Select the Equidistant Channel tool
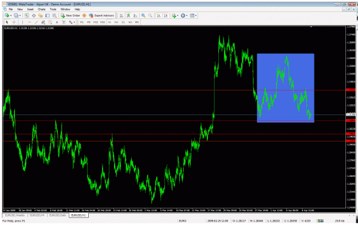The width and height of the screenshot is (358, 225). click(x=43, y=22)
